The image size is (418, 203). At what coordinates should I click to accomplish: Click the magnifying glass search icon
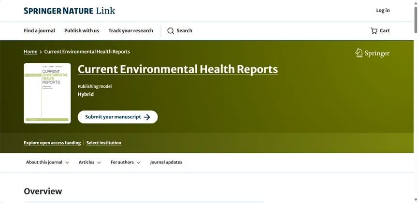pyautogui.click(x=171, y=31)
